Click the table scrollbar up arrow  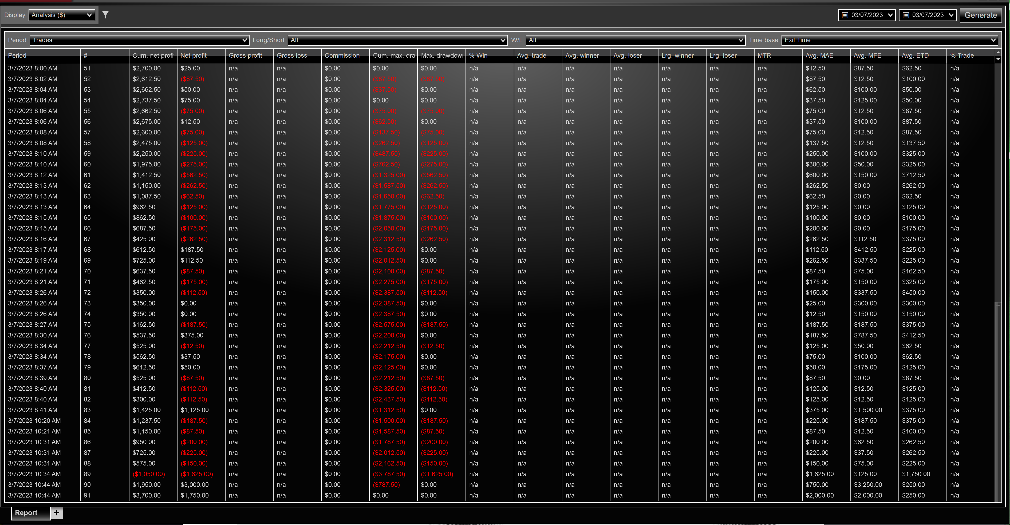coord(998,53)
